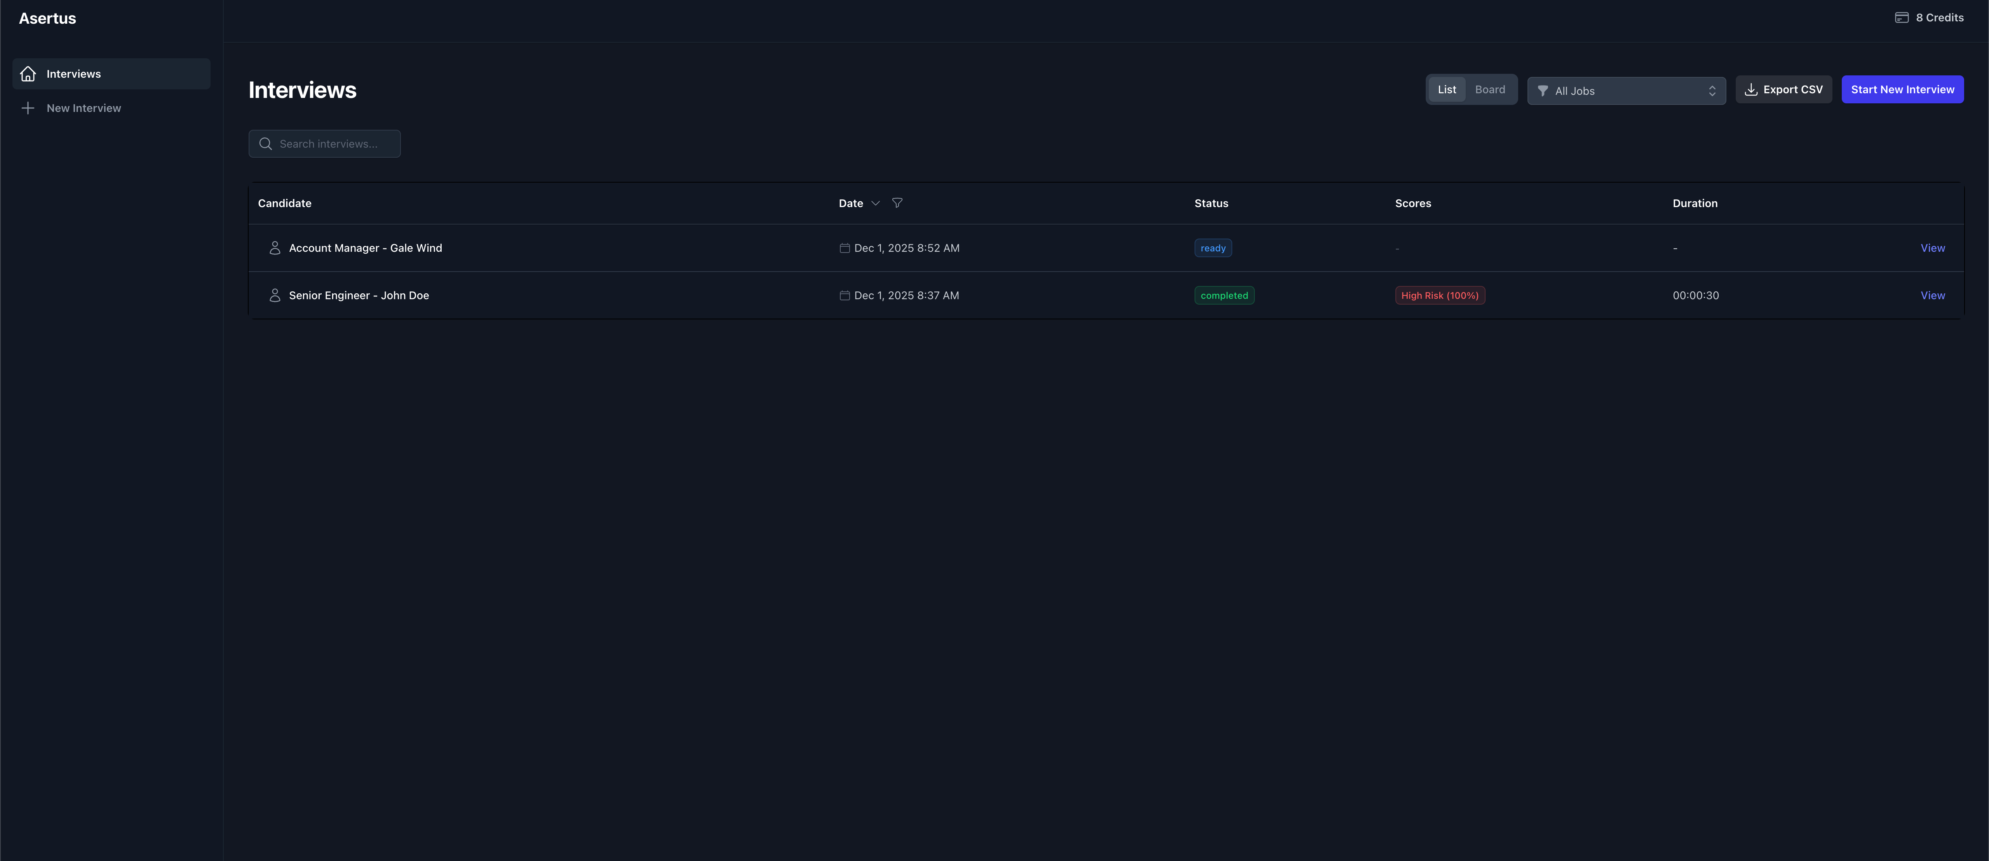Viewport: 1989px width, 861px height.
Task: Click the credit card icon near 8 Credits
Action: coord(1901,16)
